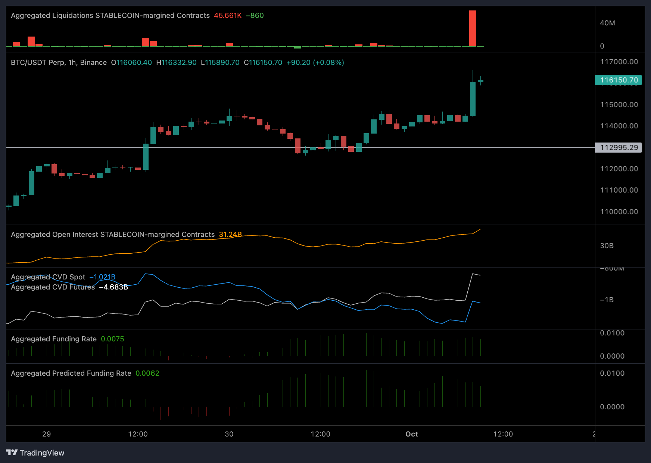Click the tallest red liquidation bar

click(473, 28)
